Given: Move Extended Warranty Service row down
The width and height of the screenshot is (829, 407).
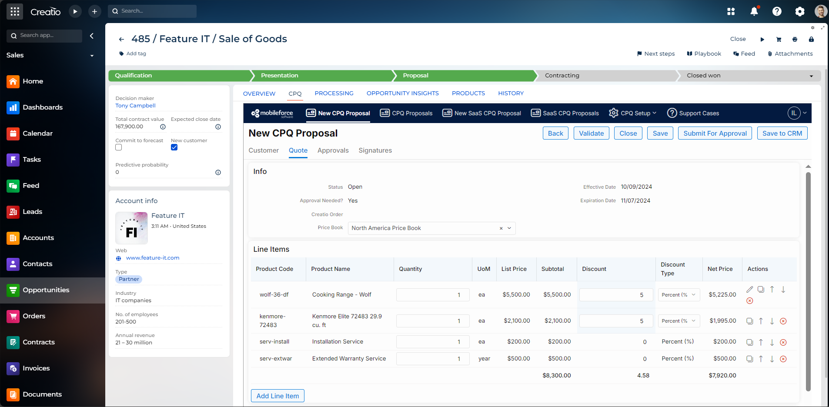Looking at the screenshot, I should point(772,359).
